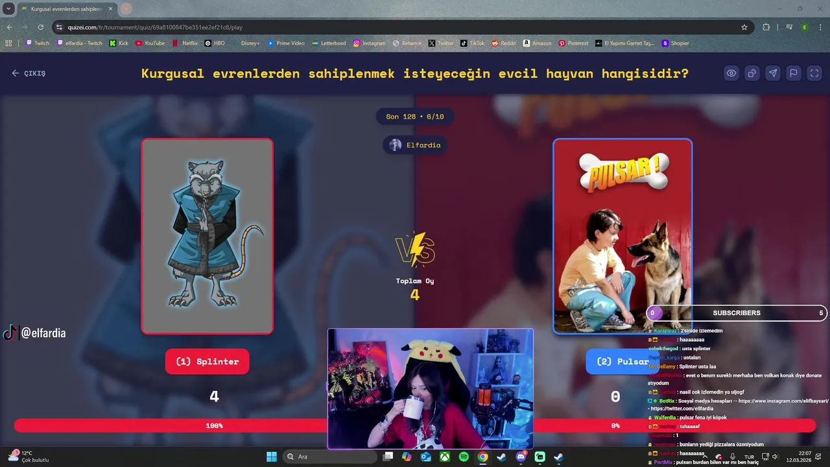Open the Amazon bookmark
The image size is (830, 467).
[x=537, y=43]
